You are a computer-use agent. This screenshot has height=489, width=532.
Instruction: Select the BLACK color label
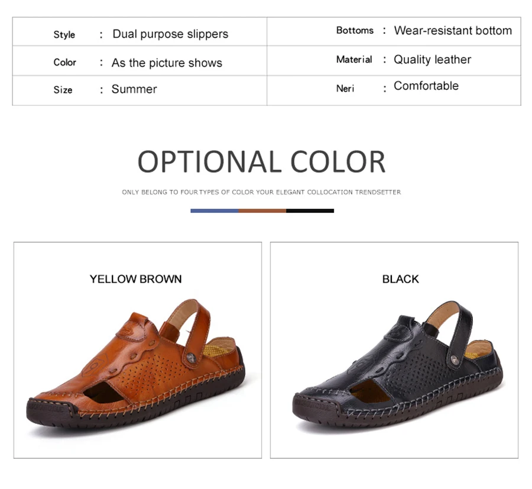coord(400,279)
